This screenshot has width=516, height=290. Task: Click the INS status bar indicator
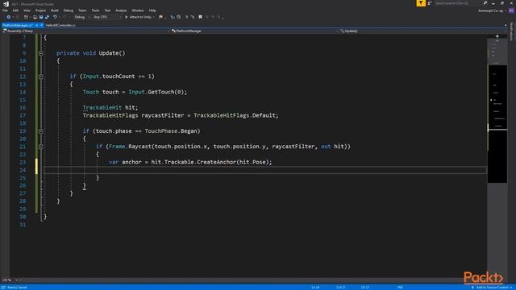(400, 288)
